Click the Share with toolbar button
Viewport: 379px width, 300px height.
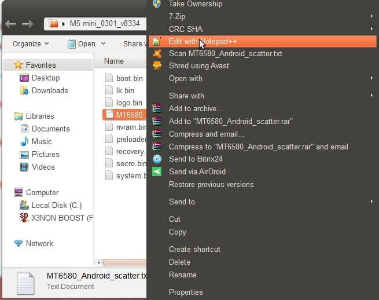pyautogui.click(x=134, y=44)
